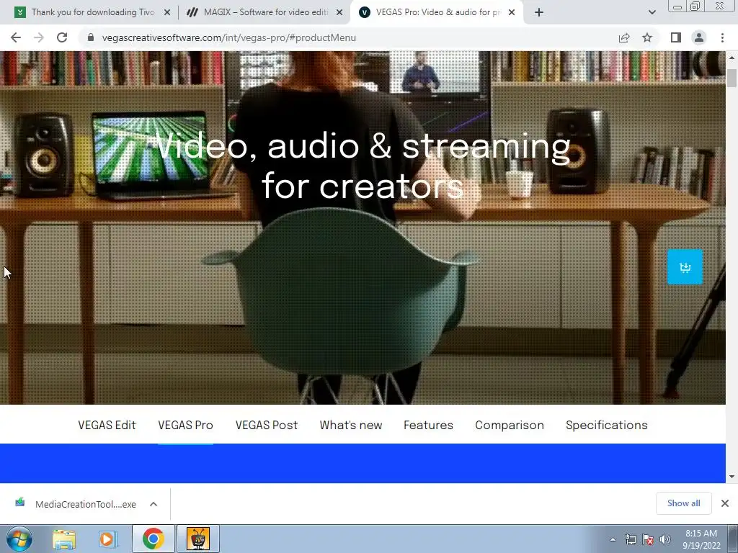View site info via lock icon

[91, 37]
